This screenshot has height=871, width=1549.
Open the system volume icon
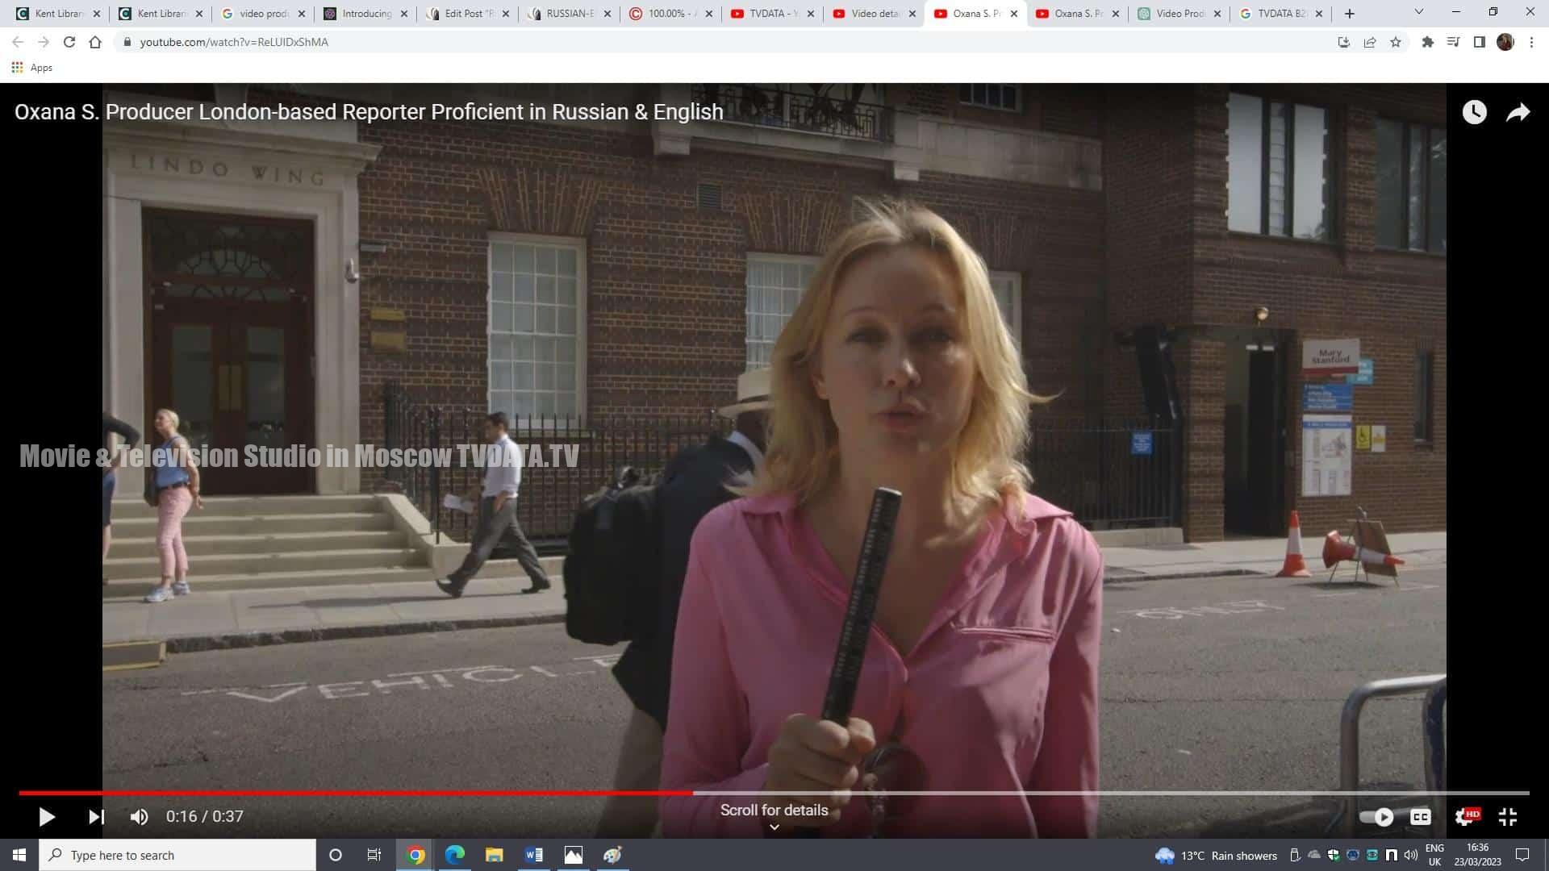[1411, 855]
